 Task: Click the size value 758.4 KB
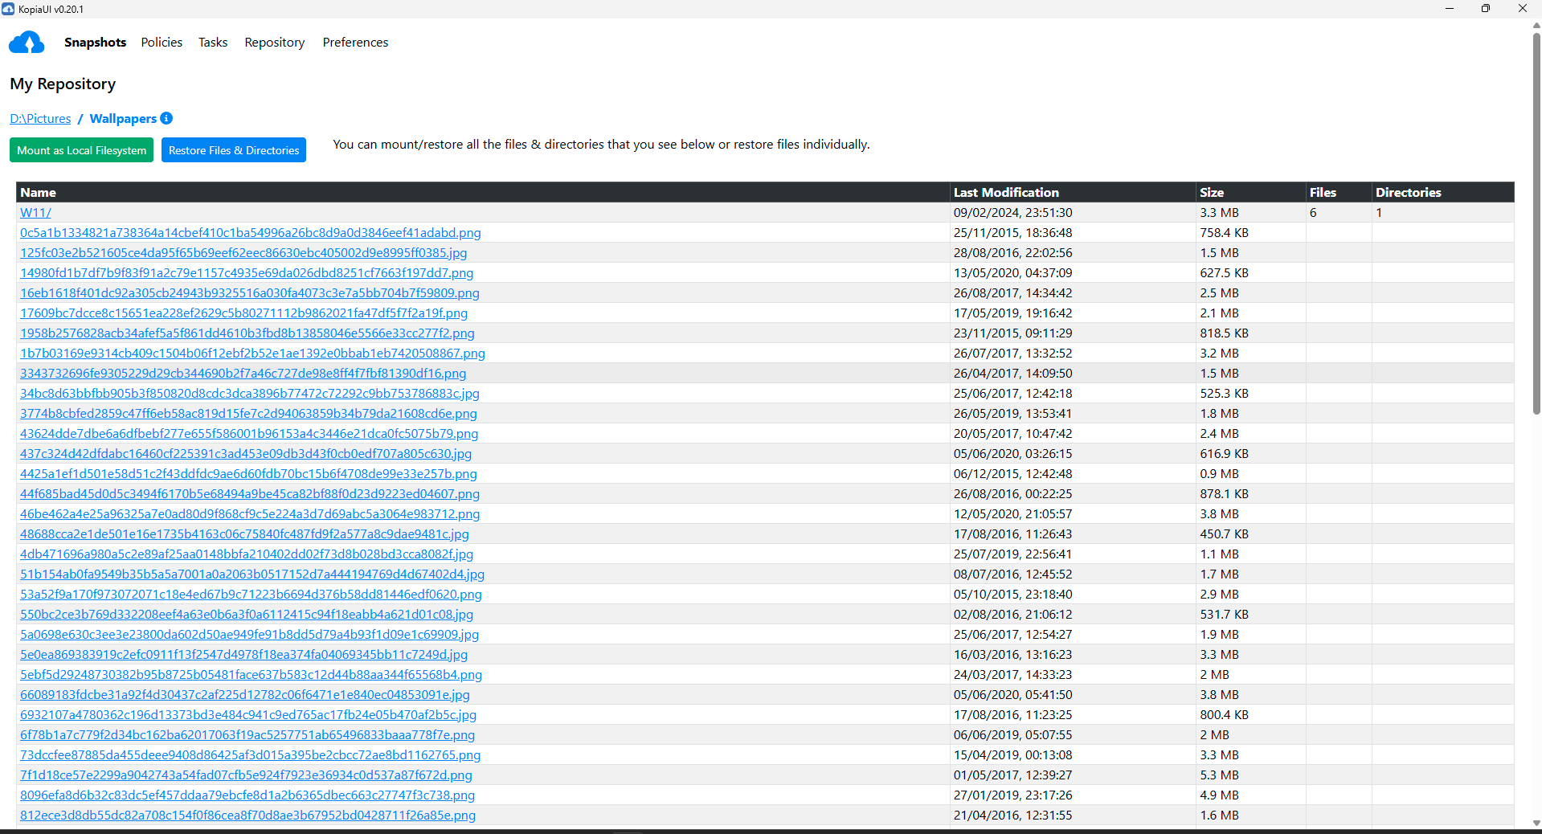pyautogui.click(x=1224, y=233)
